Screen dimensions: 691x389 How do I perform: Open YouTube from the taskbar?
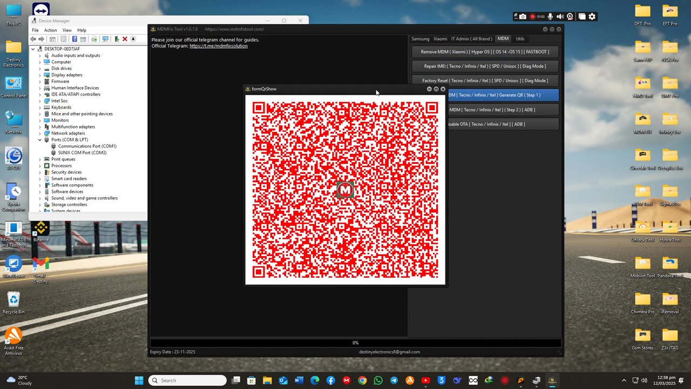click(x=425, y=380)
